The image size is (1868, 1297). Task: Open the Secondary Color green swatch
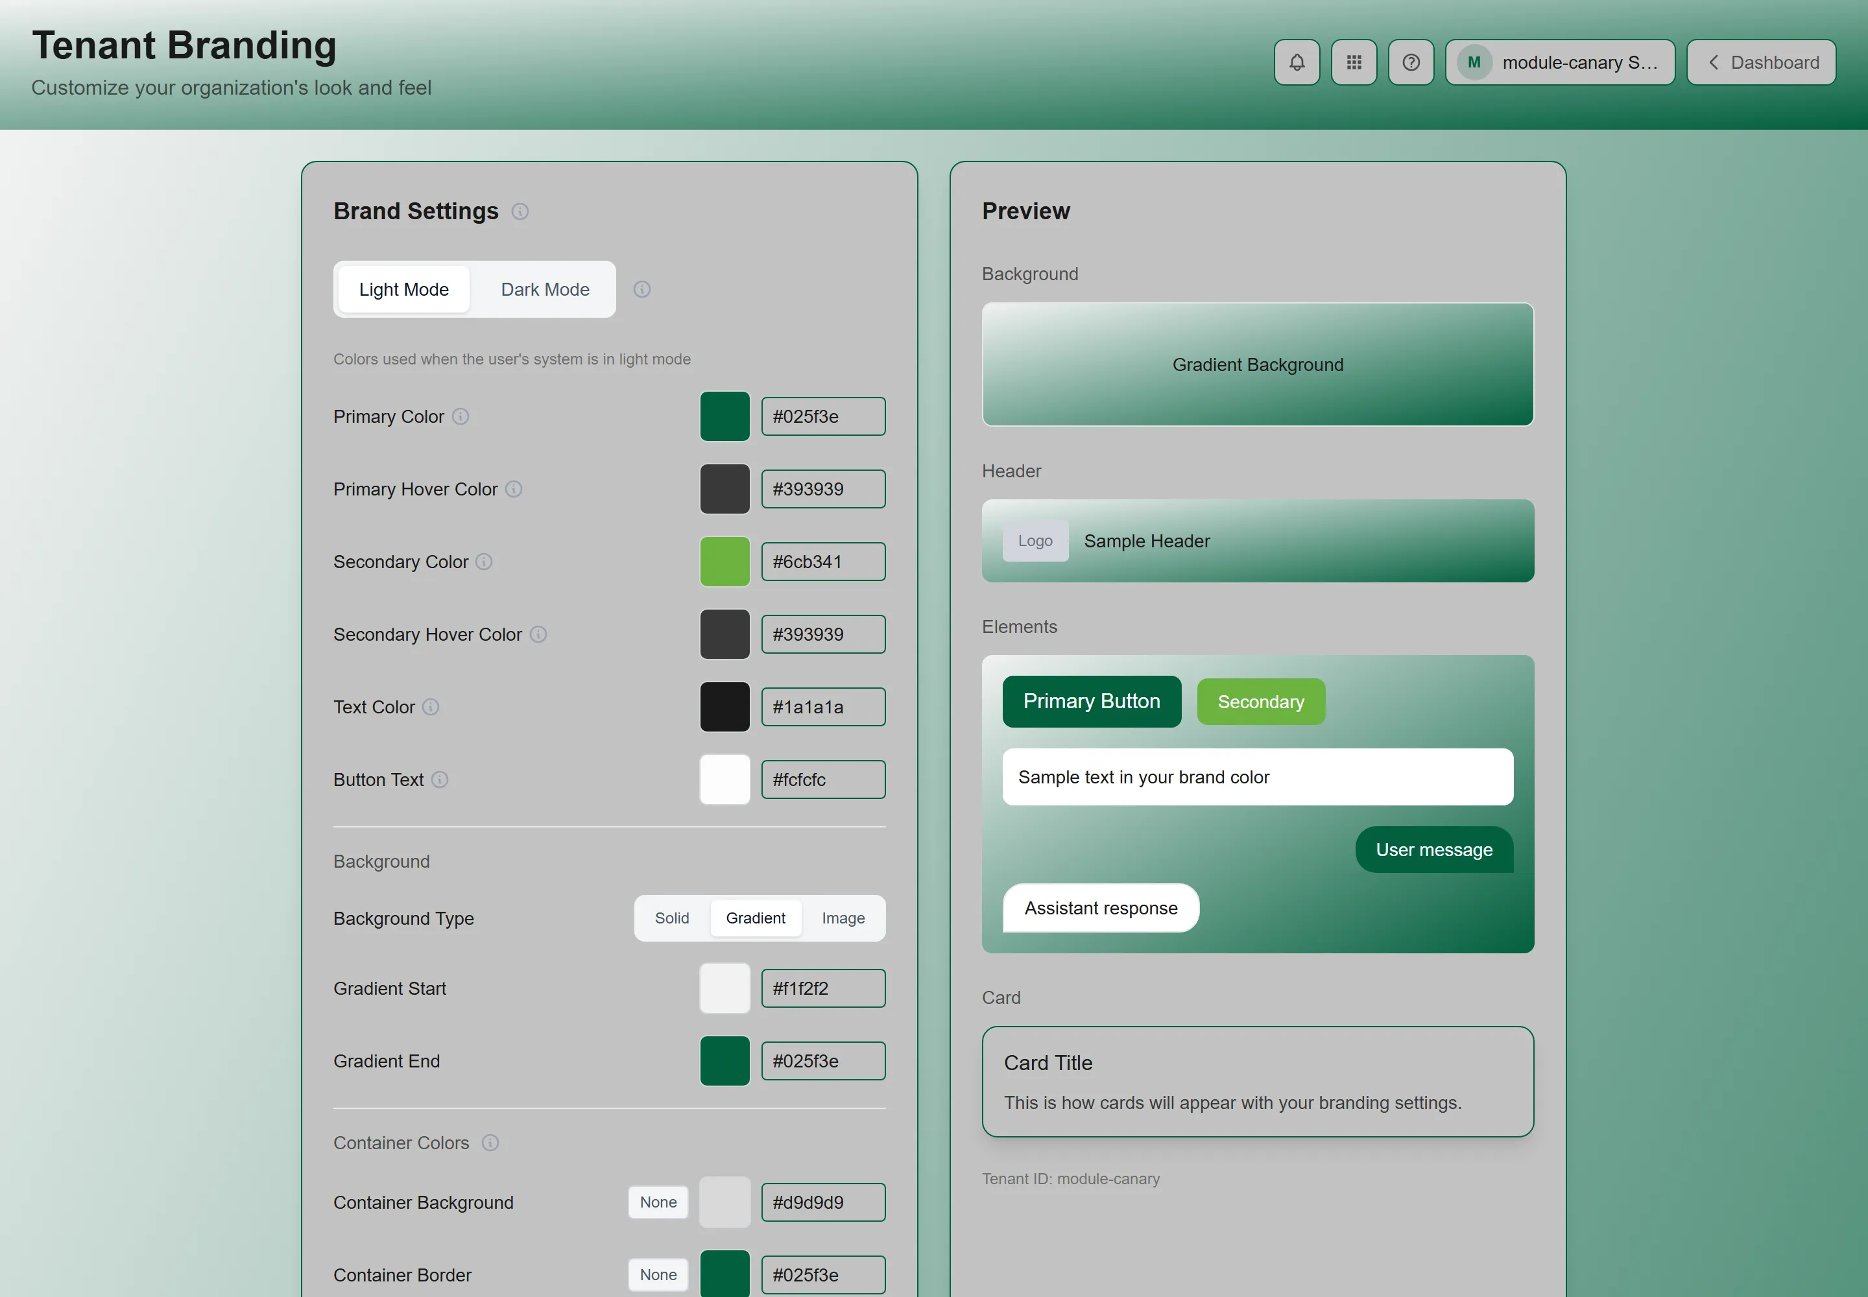tap(725, 562)
